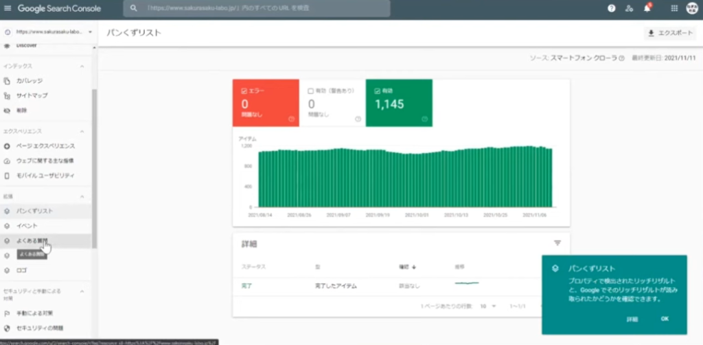Click the 手動による対策 flag icon
The height and width of the screenshot is (345, 703).
tap(7, 313)
